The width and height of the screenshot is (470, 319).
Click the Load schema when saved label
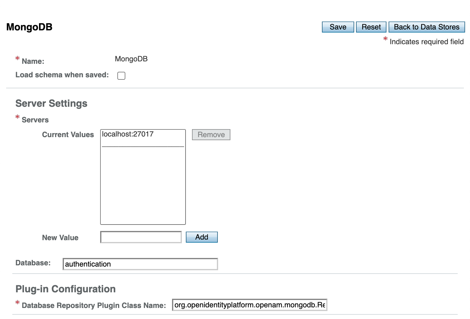62,75
